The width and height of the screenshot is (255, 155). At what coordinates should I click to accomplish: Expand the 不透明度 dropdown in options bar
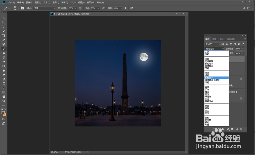coord(76,8)
